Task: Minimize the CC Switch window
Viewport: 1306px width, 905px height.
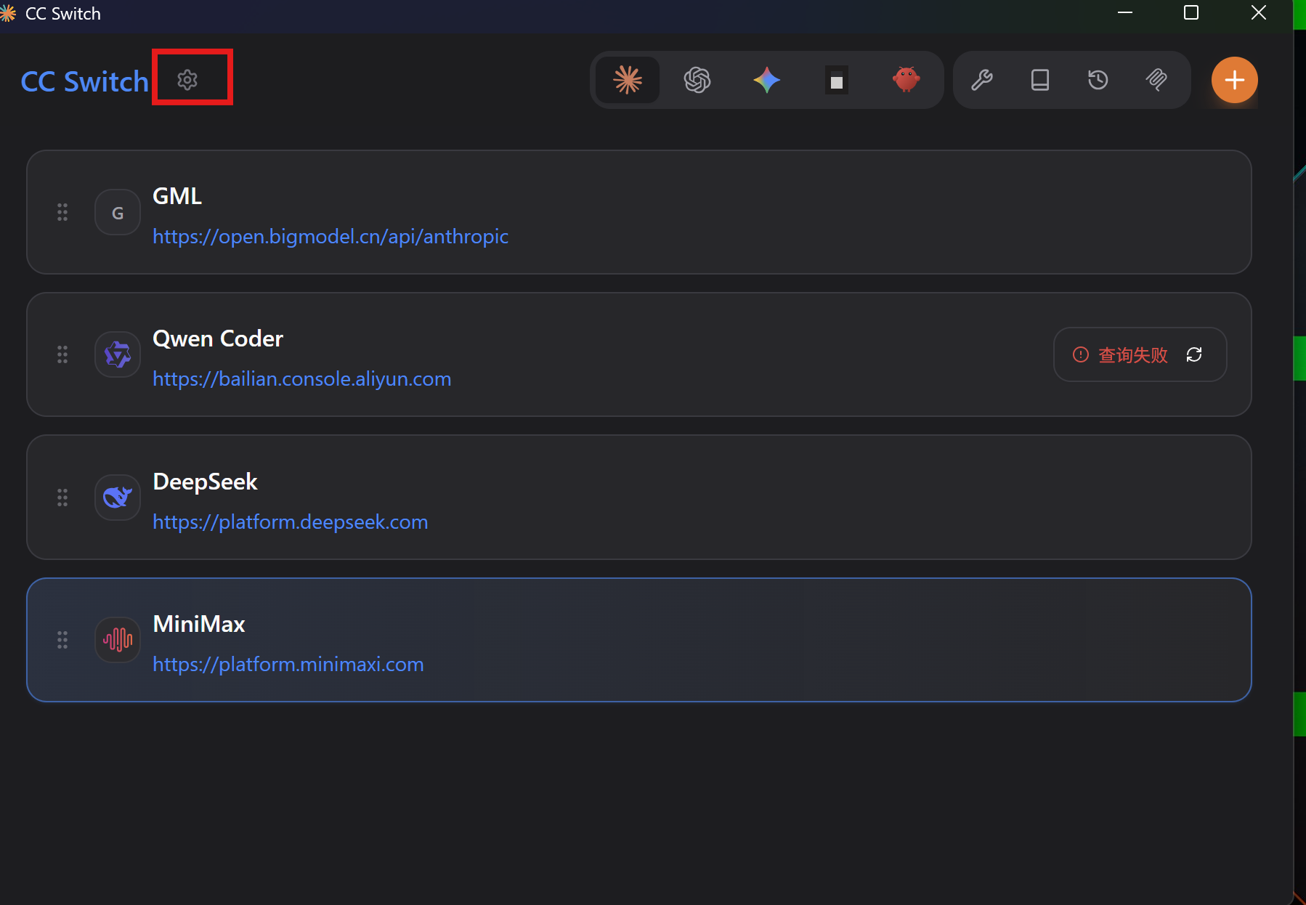Action: coord(1125,13)
